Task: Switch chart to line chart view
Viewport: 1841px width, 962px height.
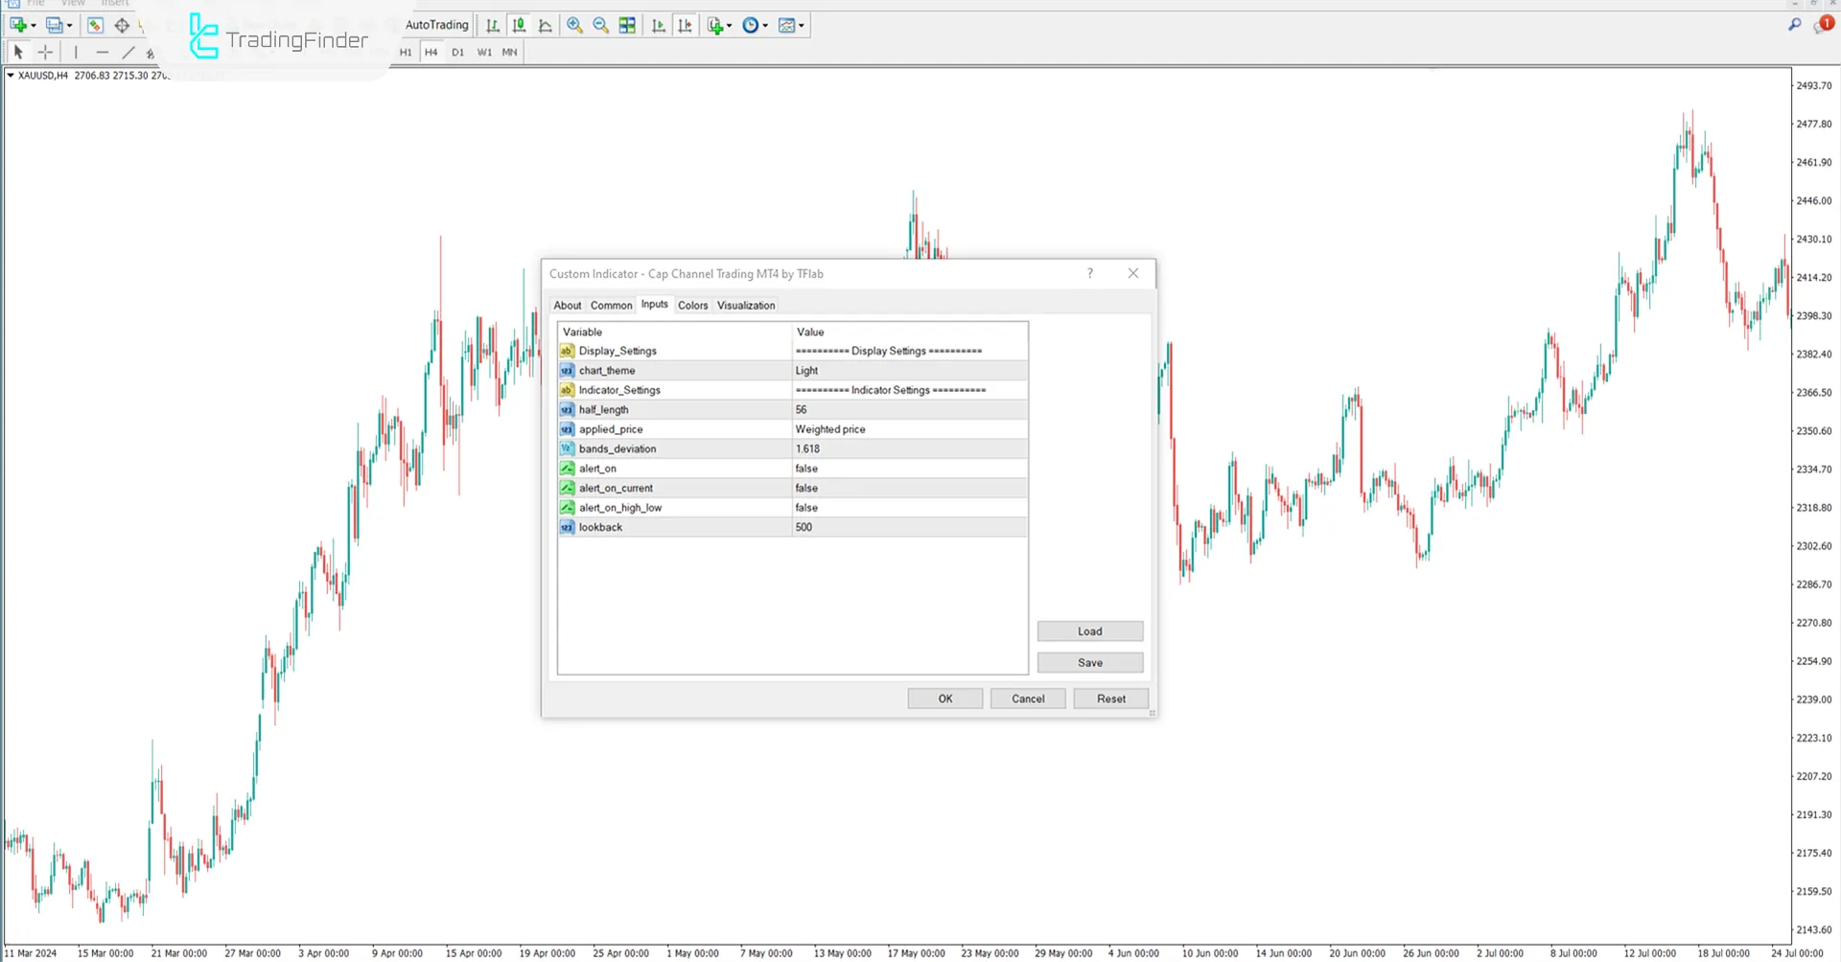Action: click(x=546, y=26)
